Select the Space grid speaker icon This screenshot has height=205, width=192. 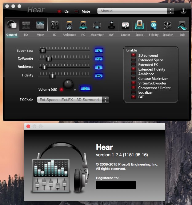tap(139, 25)
